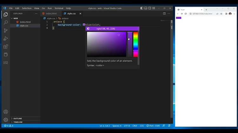The image size is (238, 133).
Task: Click the split editor icon
Action: pyautogui.click(x=164, y=14)
